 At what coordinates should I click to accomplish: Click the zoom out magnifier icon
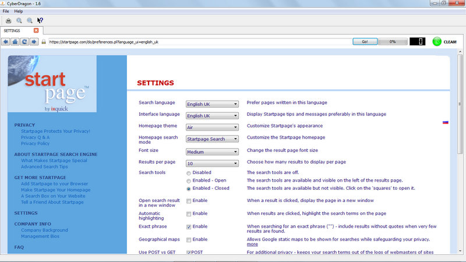pos(30,20)
